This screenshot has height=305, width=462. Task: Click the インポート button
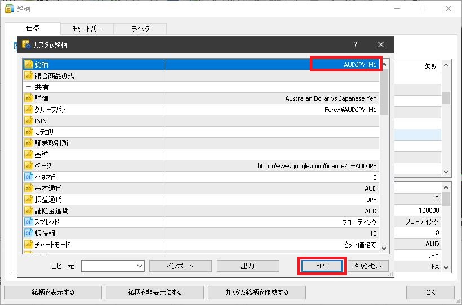point(180,266)
